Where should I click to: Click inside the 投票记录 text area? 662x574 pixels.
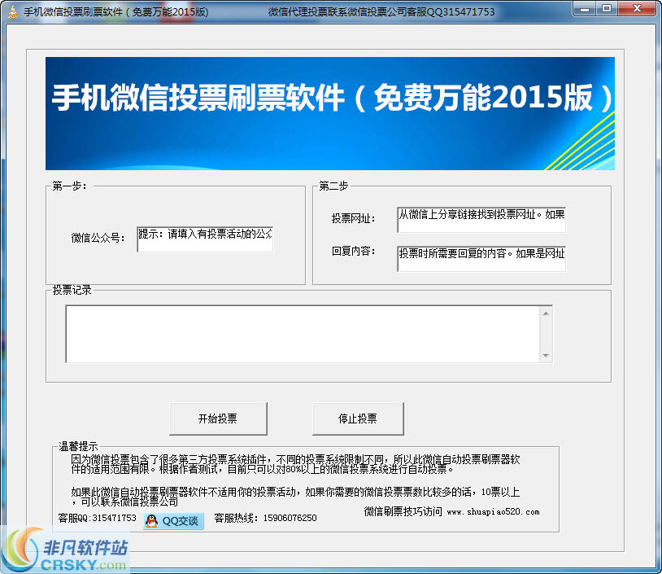303,334
